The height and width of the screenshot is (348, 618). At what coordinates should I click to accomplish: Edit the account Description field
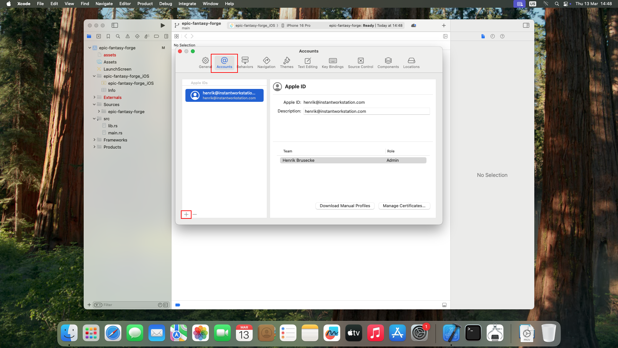[x=367, y=111]
